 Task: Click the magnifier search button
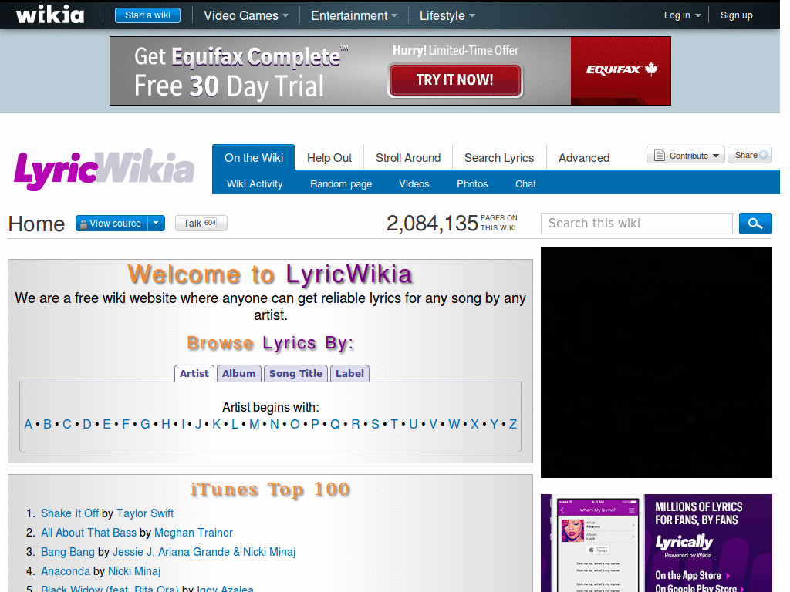click(755, 224)
